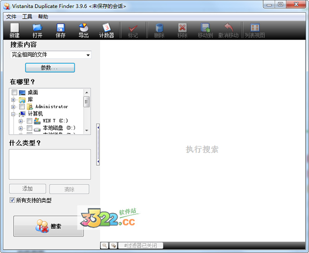Click the 计算机 computer icon in tree
Viewport: 309px width, 253px height.
click(22, 114)
